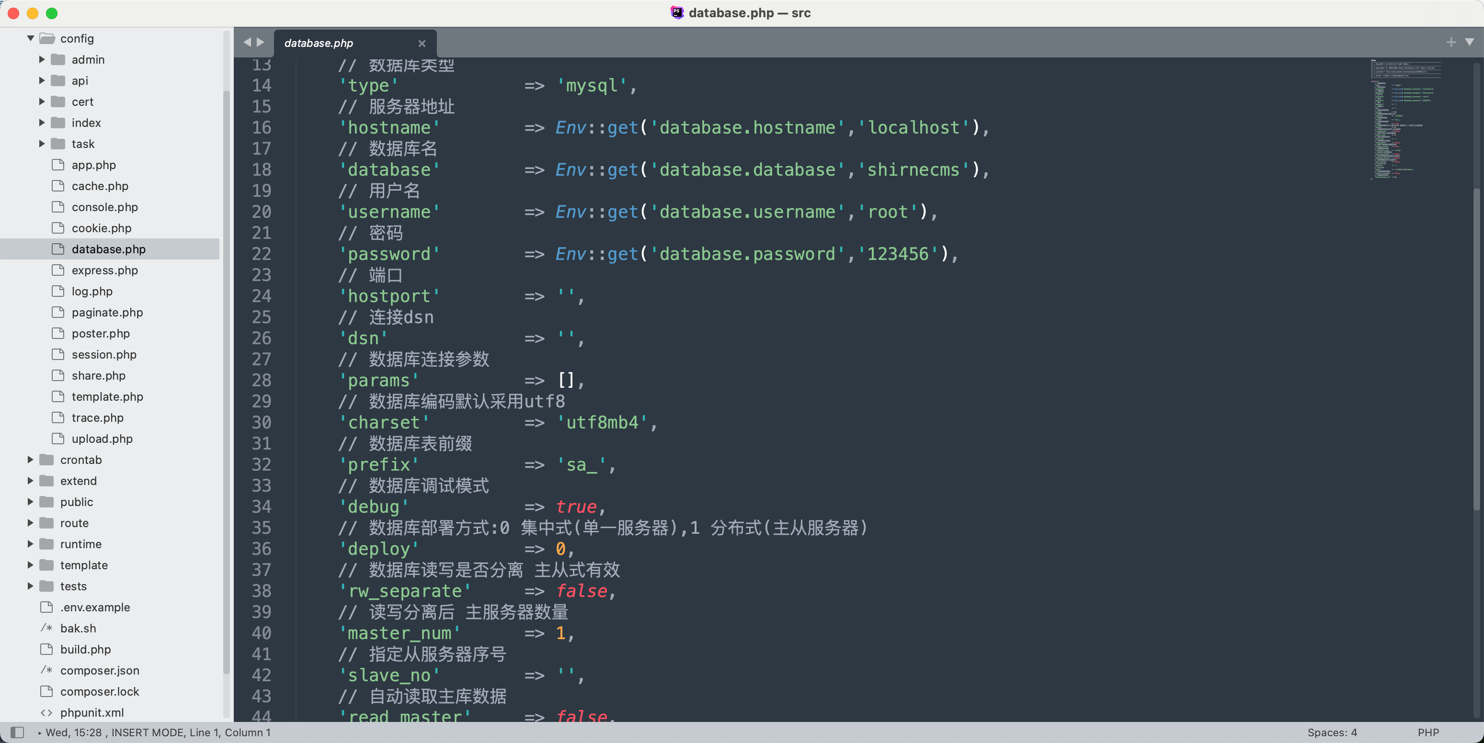The height and width of the screenshot is (743, 1484).
Task: Expand the crontab folder
Action: click(x=31, y=460)
